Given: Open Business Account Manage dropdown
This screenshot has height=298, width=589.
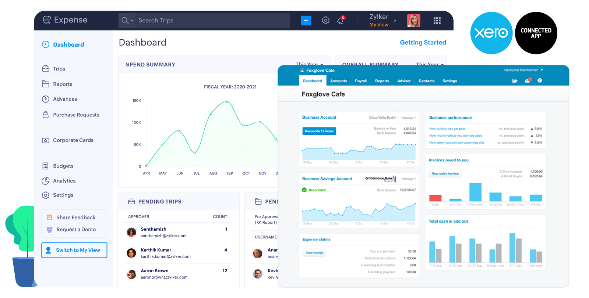Looking at the screenshot, I should pyautogui.click(x=409, y=118).
